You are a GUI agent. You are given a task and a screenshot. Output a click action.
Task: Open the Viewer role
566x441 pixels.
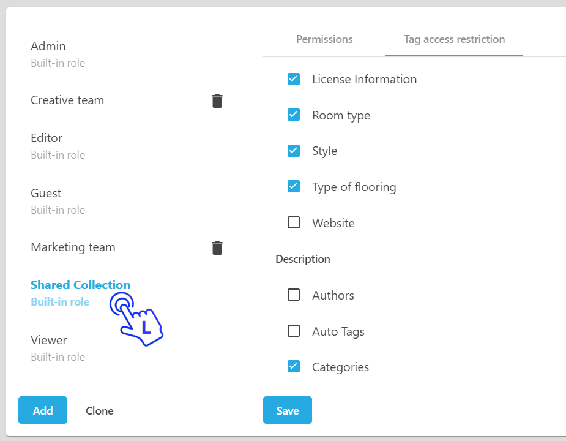48,341
